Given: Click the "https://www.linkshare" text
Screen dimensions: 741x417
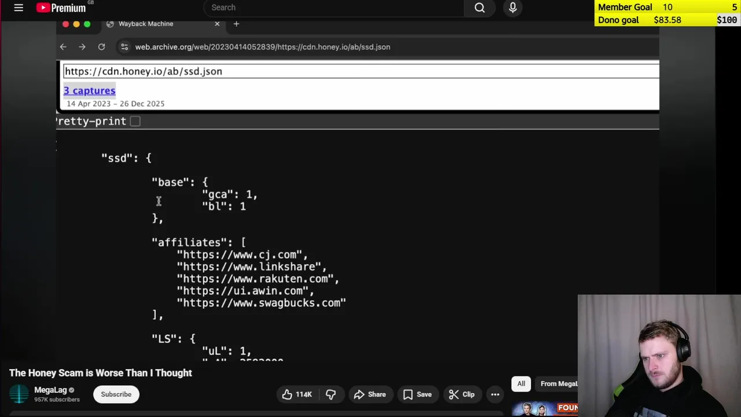Looking at the screenshot, I should (252, 267).
